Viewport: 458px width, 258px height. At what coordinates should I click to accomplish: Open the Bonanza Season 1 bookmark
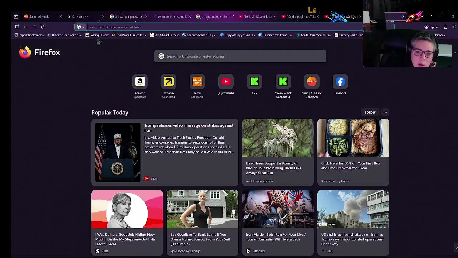pyautogui.click(x=199, y=35)
